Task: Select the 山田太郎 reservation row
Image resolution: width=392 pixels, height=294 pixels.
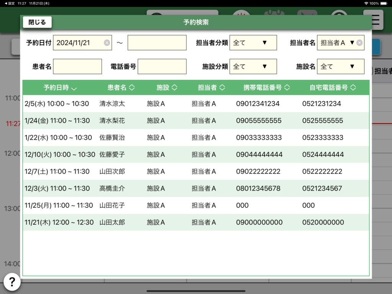Action: [196, 222]
